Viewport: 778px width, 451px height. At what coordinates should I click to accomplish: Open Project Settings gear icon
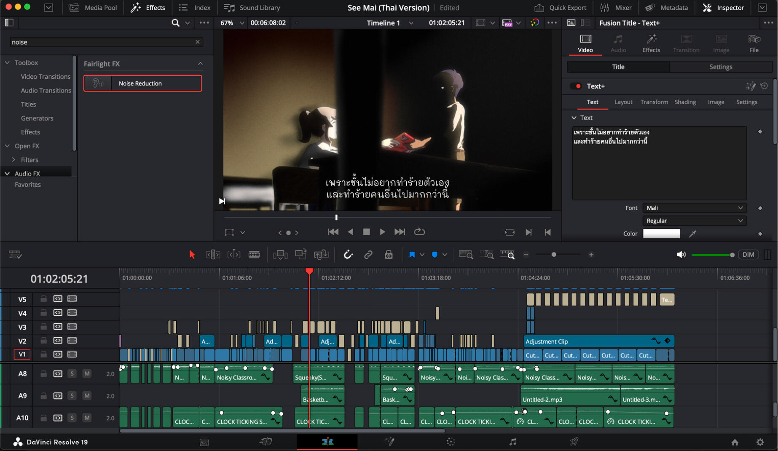pos(760,442)
